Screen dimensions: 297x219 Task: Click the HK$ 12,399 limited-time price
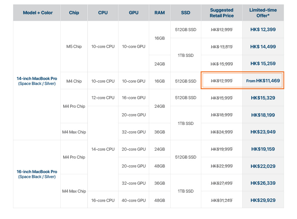[263, 29]
